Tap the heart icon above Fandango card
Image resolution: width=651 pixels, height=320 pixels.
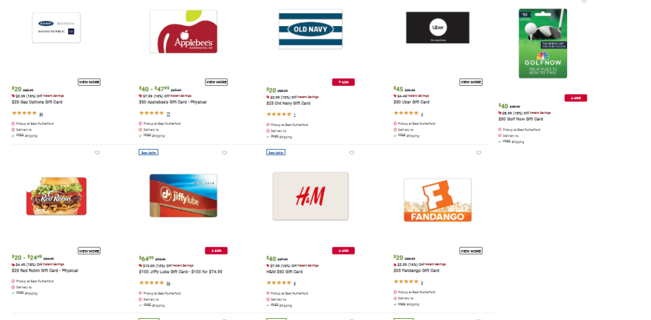click(479, 153)
